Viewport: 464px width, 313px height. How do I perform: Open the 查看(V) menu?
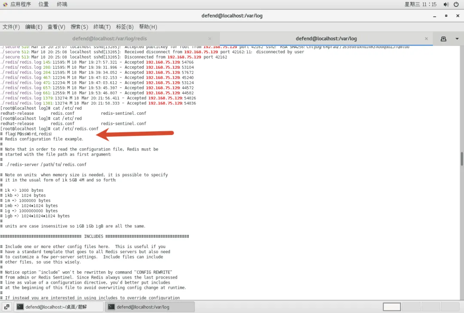[56, 27]
